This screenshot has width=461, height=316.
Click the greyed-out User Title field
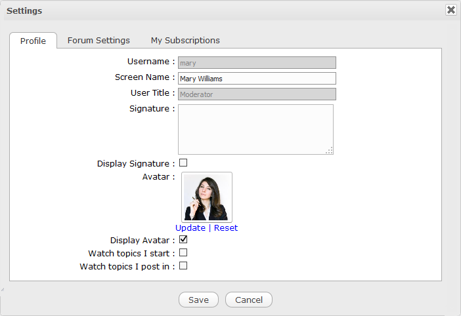coord(257,94)
